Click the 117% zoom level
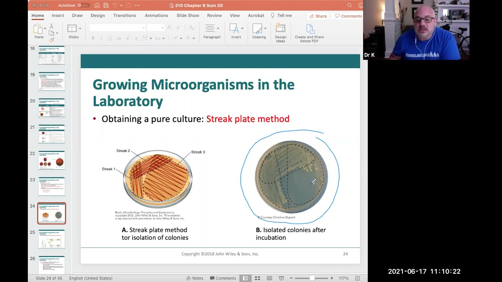Screen dimensions: 502x282 click(344, 278)
